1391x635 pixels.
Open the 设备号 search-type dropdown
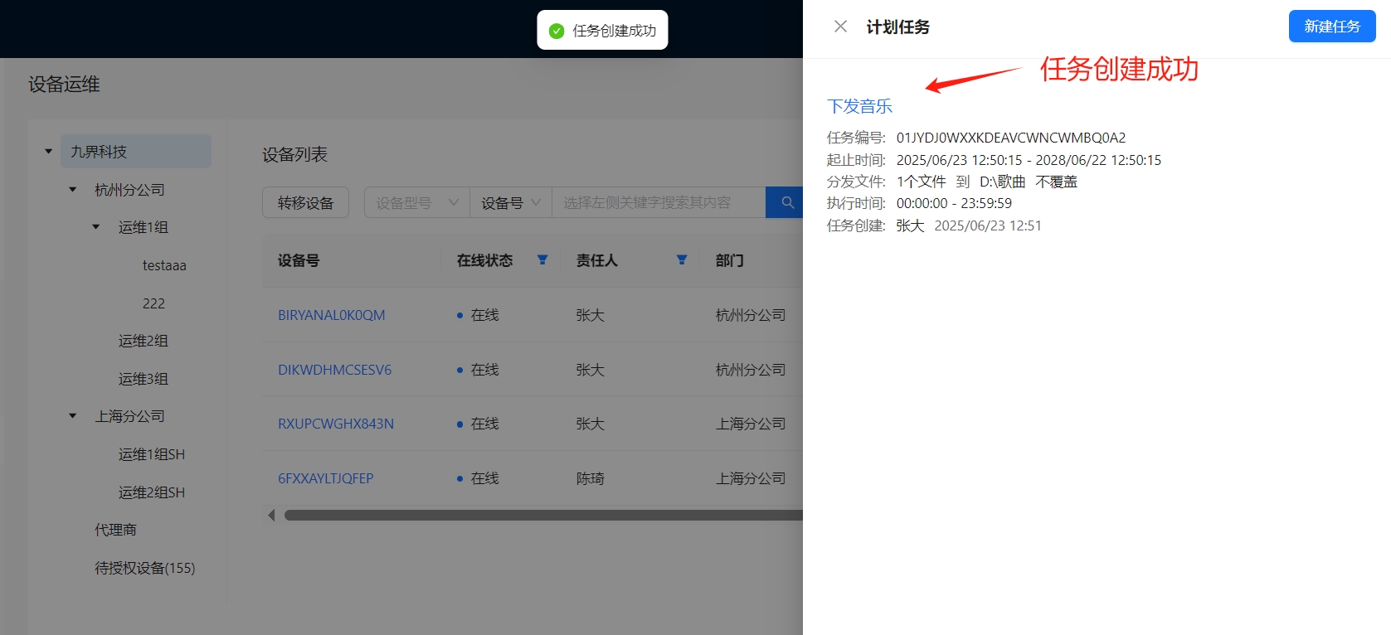[511, 202]
